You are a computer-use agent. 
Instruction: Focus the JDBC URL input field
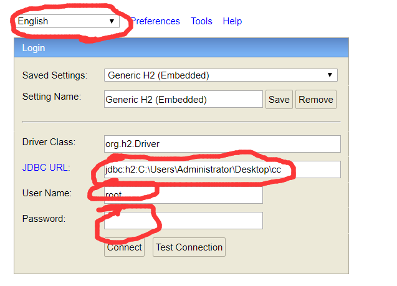[x=222, y=169]
